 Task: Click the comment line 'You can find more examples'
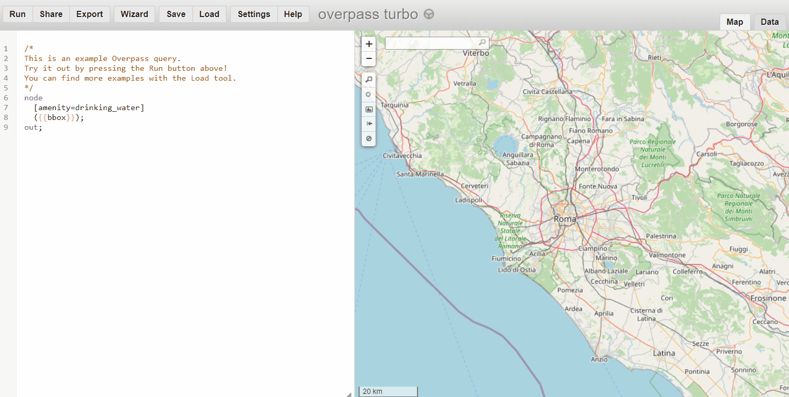[130, 78]
